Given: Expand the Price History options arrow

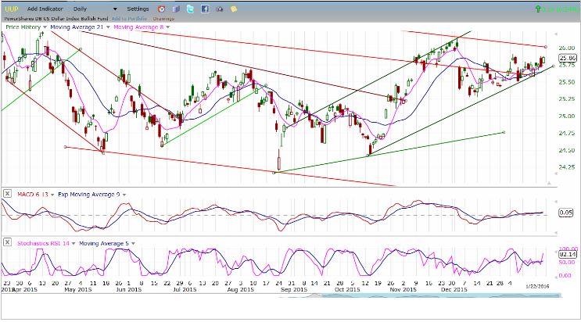Looking at the screenshot, I should 45,27.
